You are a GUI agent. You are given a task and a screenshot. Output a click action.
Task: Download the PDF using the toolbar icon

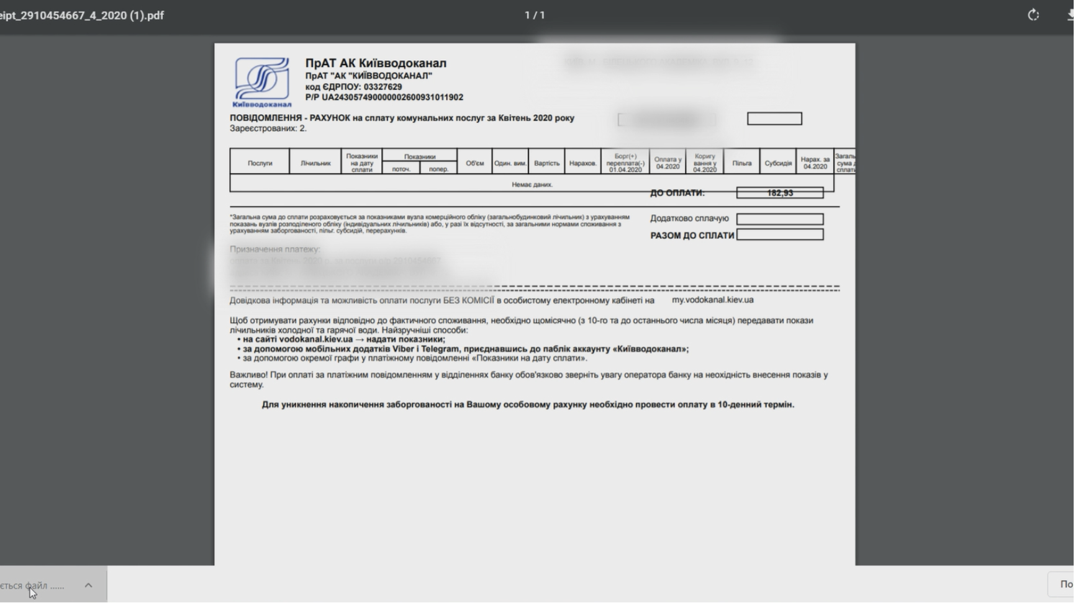(x=1071, y=15)
